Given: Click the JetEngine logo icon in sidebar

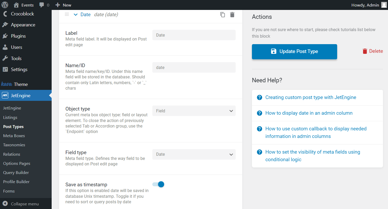Looking at the screenshot, I should [x=5, y=95].
